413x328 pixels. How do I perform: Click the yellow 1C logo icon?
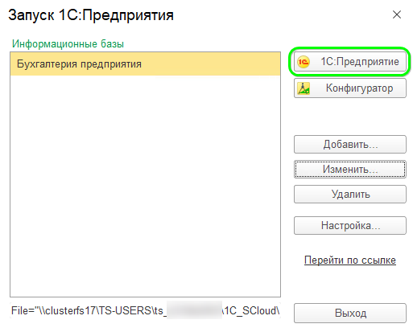[304, 62]
